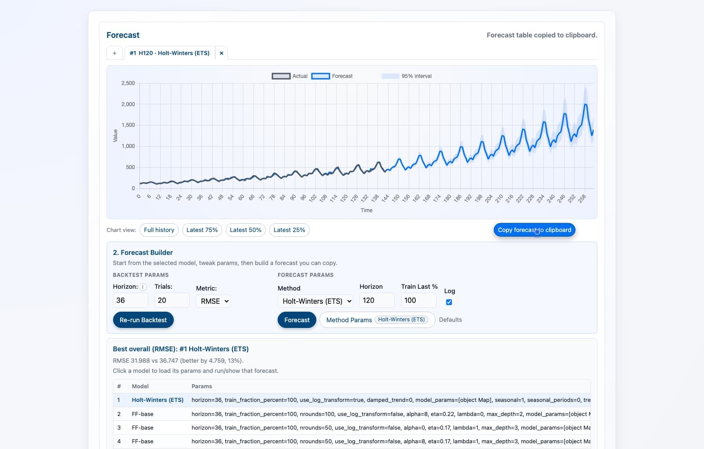Click the Horizon info icon
Viewport: 704px width, 449px height.
(x=143, y=287)
